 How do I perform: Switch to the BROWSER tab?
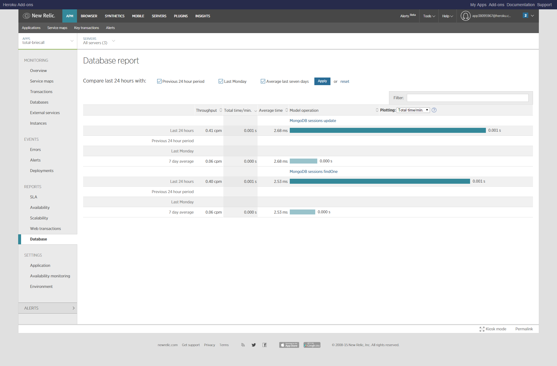click(89, 16)
